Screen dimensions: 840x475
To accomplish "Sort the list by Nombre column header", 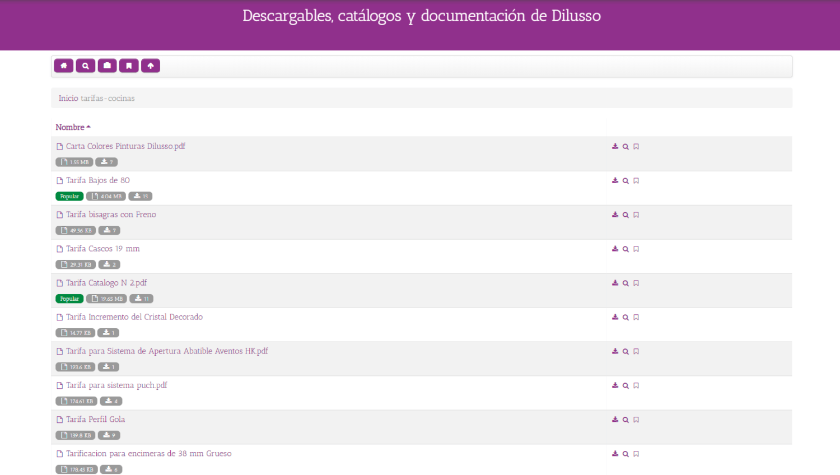I will tap(70, 127).
